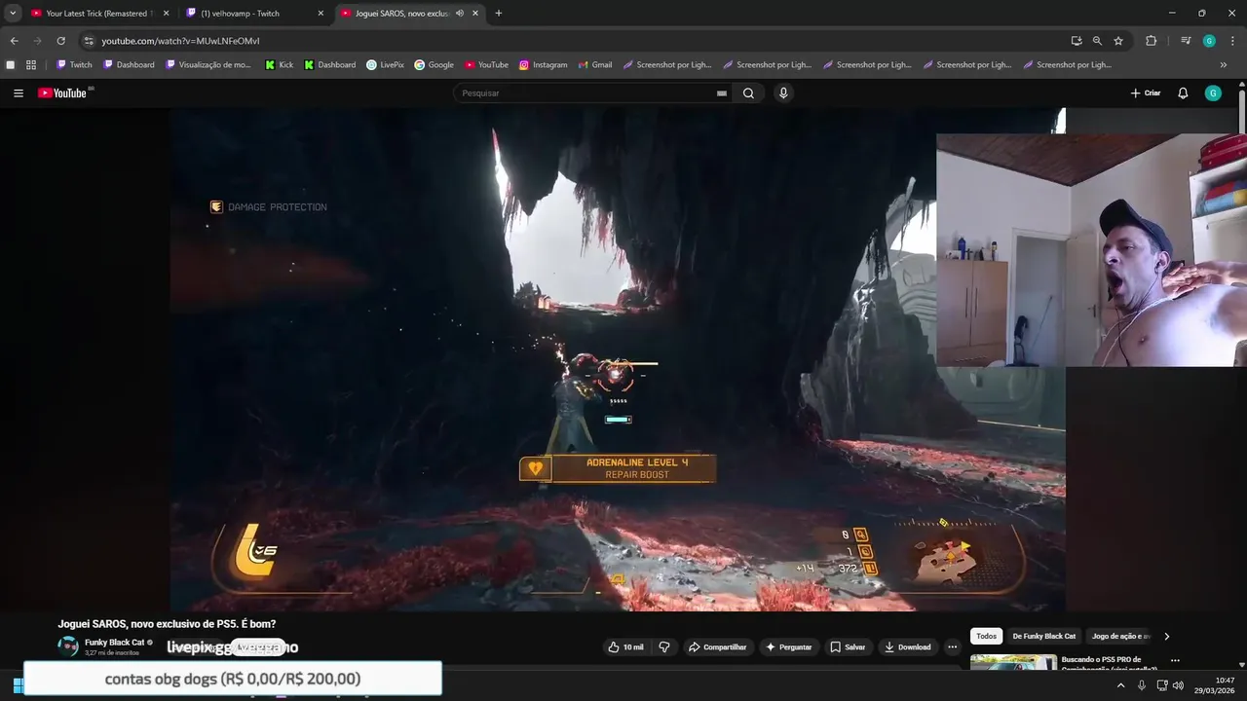Click the address bar URL

tap(180, 41)
